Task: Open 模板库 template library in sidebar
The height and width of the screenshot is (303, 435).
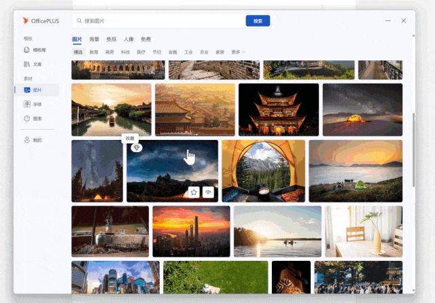Action: [x=35, y=50]
